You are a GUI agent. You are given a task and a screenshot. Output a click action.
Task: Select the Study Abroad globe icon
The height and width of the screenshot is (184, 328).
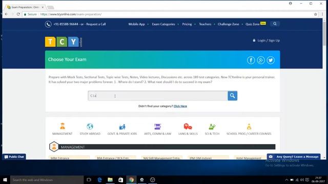point(90,126)
